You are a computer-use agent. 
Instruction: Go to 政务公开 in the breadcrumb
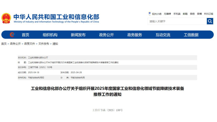click(15, 44)
